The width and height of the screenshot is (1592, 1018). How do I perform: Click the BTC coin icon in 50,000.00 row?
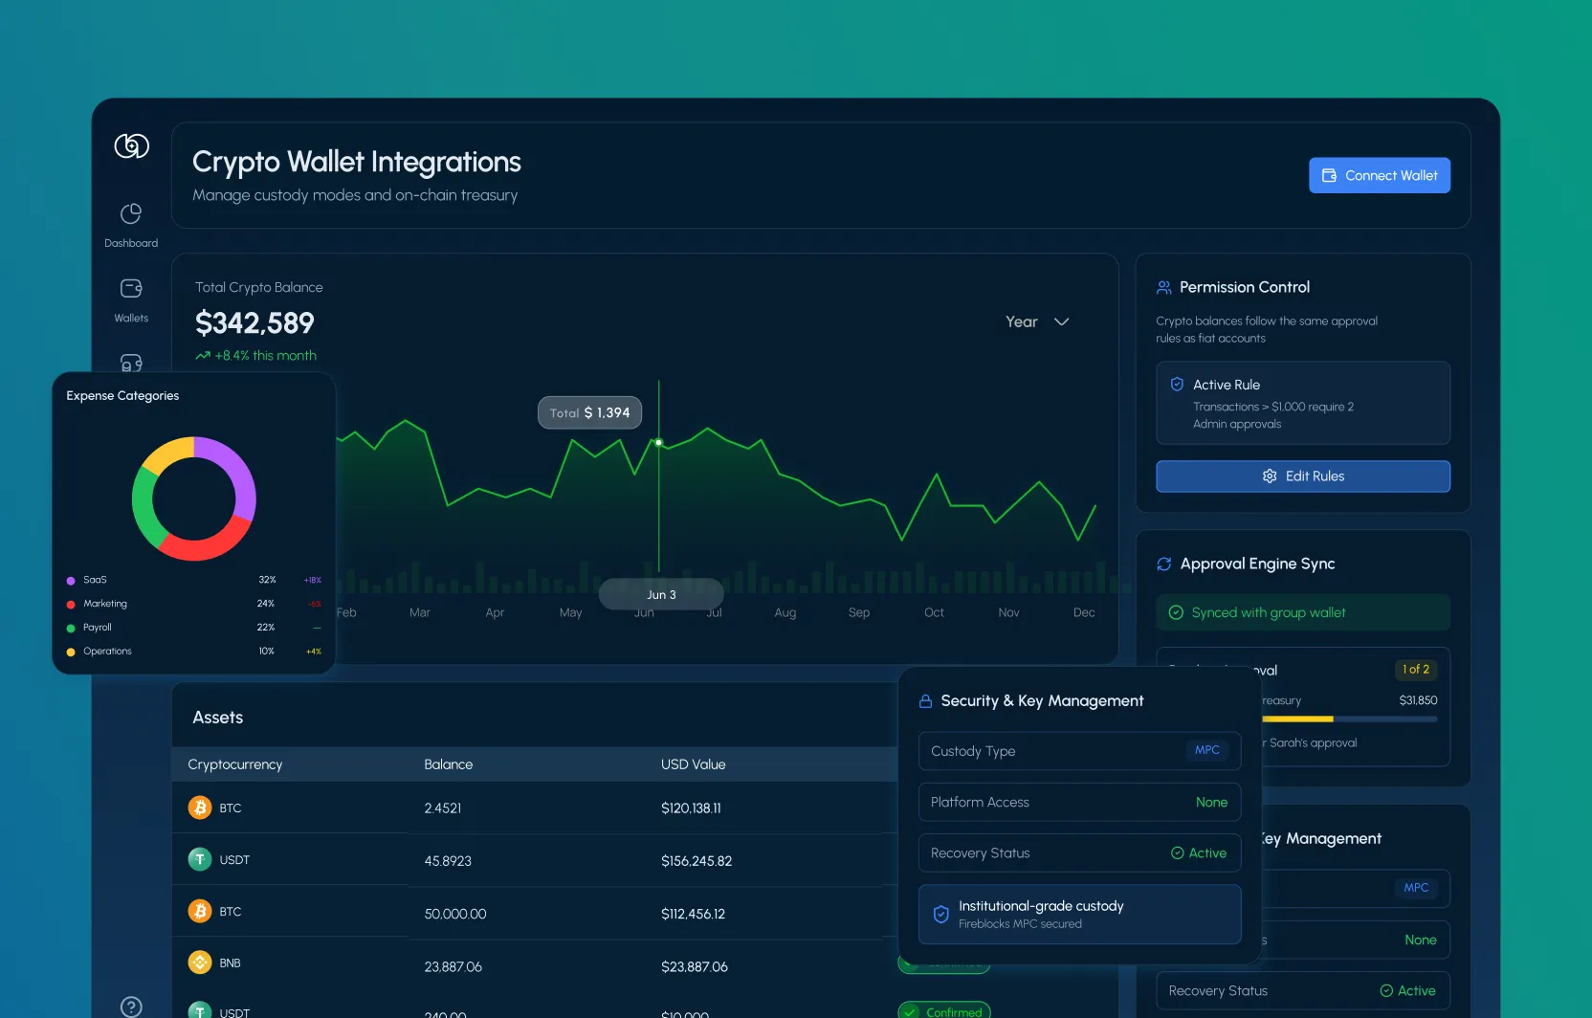pyautogui.click(x=200, y=911)
